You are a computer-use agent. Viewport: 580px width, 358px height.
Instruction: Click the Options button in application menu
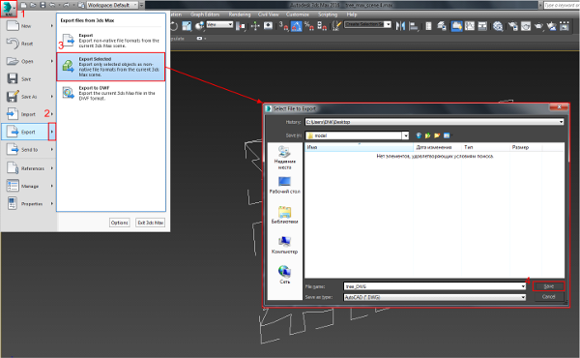tap(120, 223)
